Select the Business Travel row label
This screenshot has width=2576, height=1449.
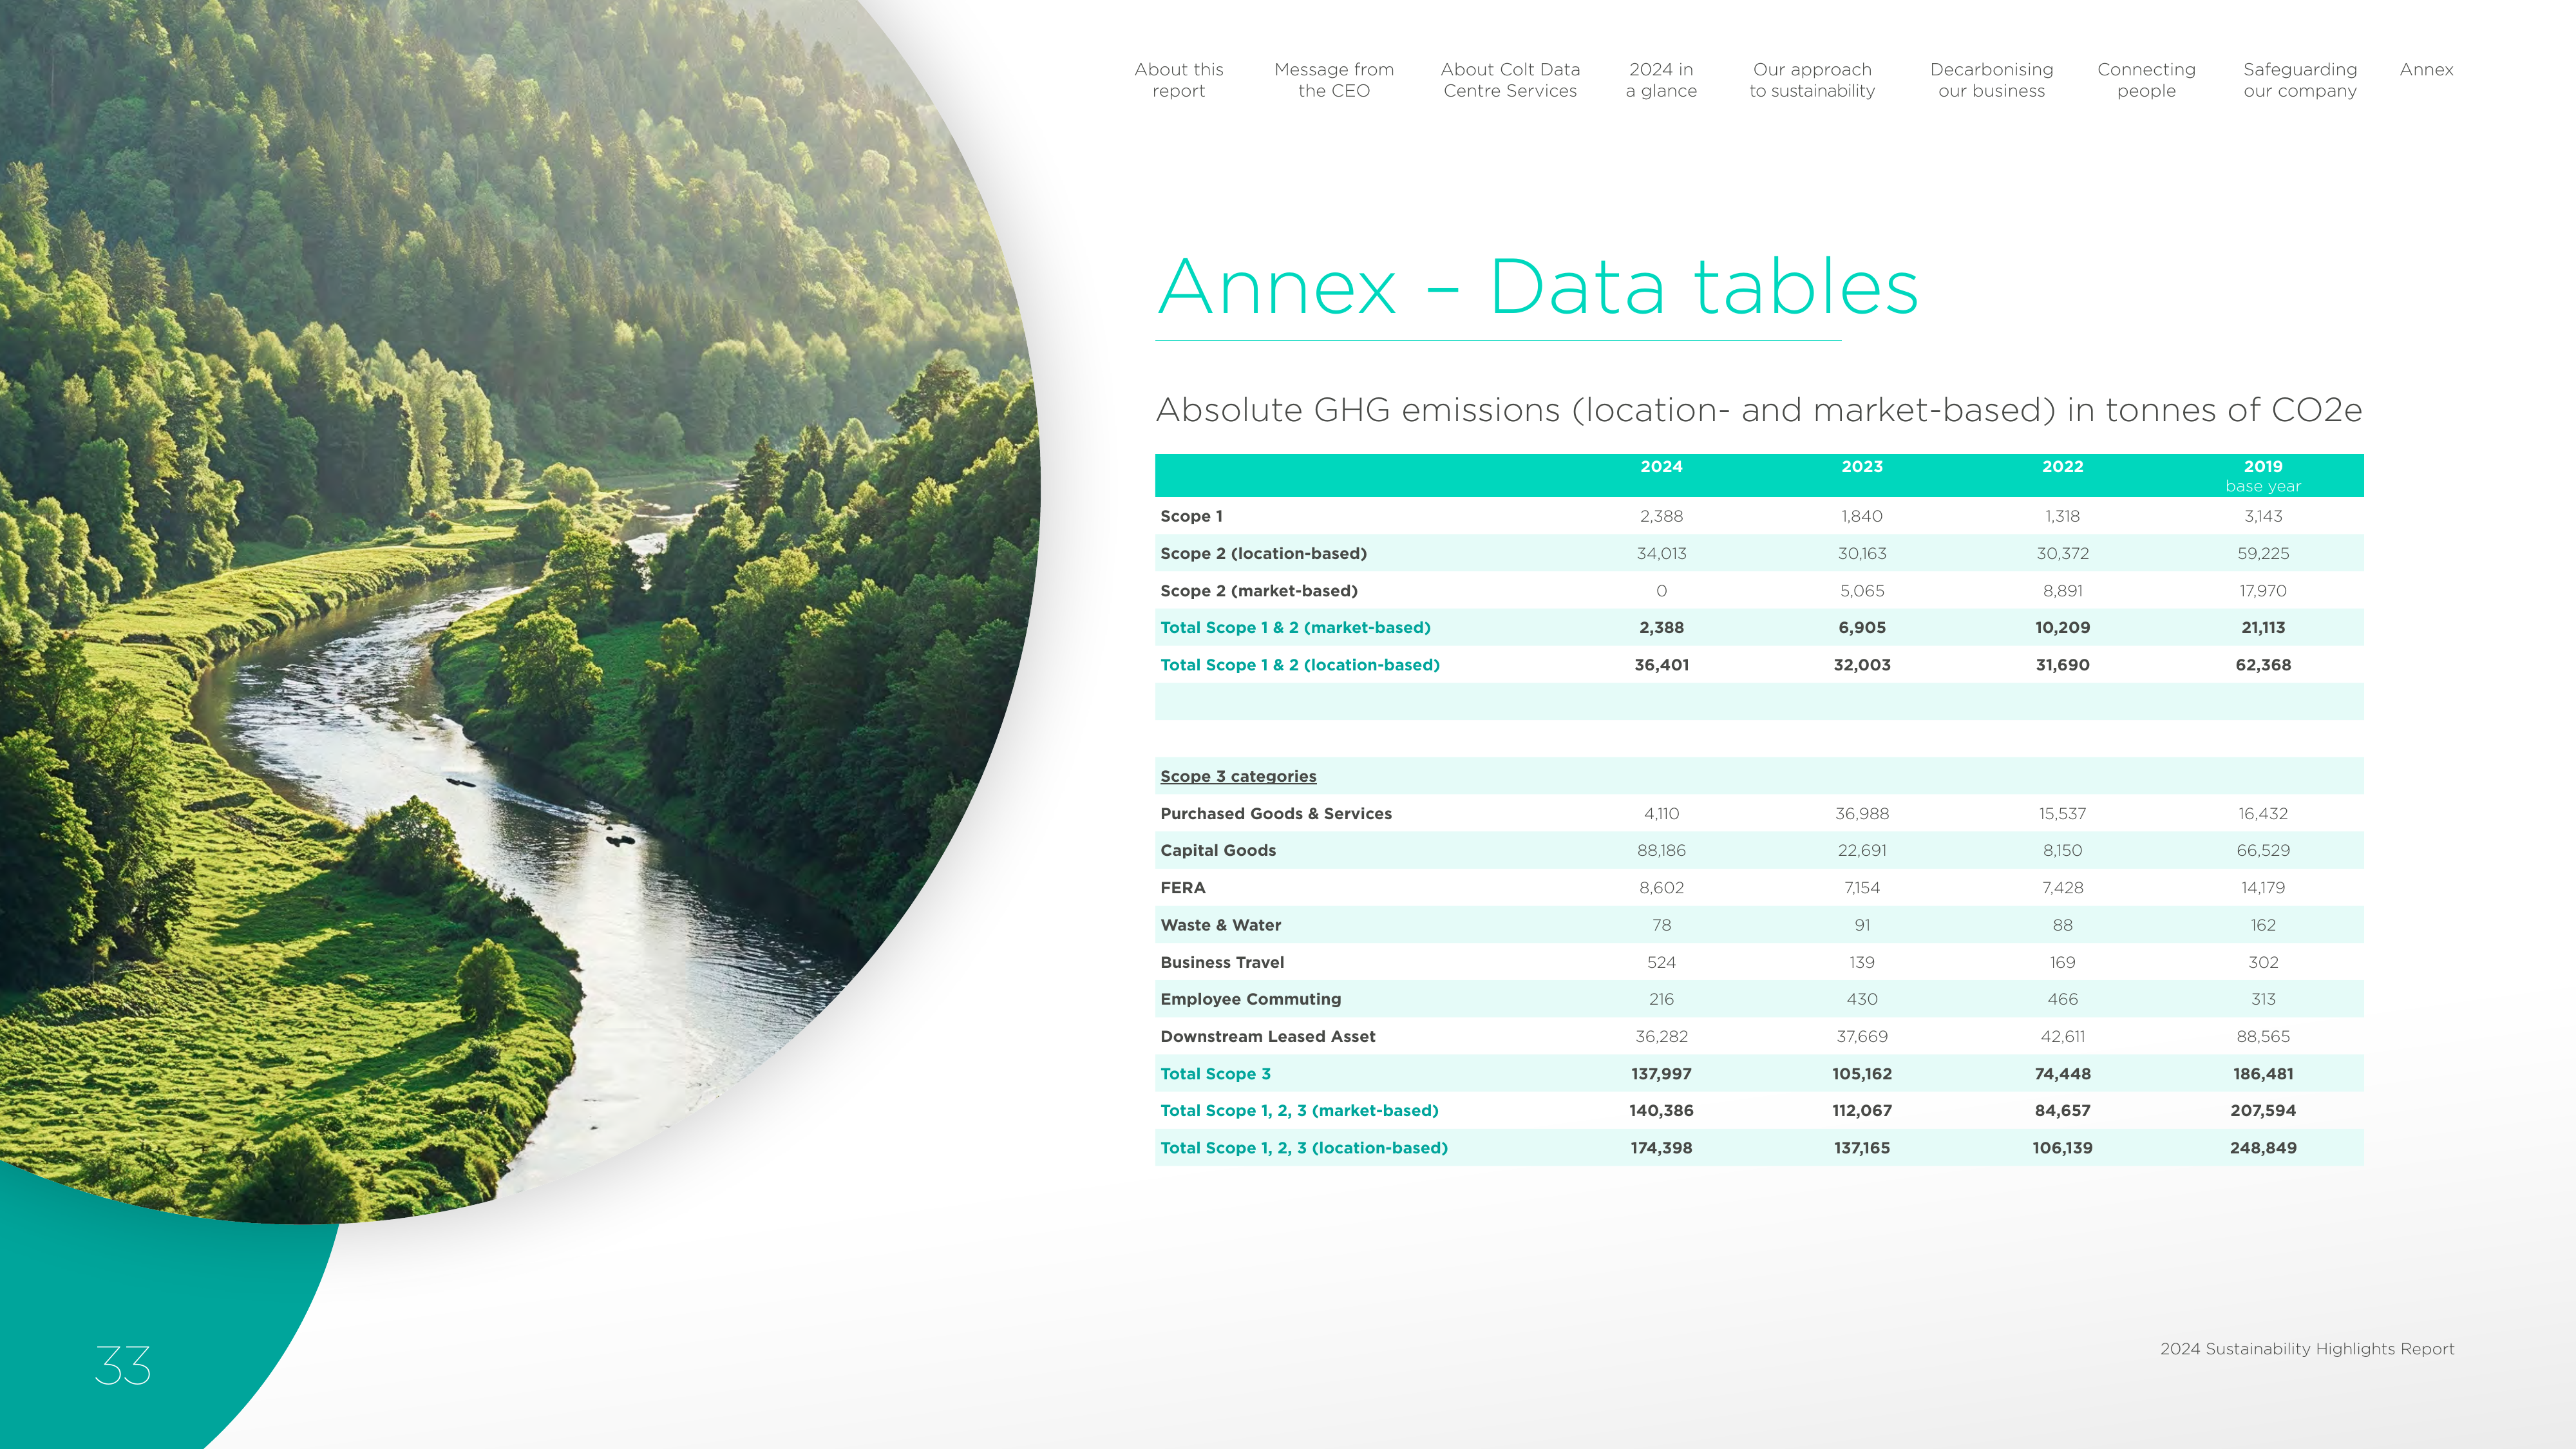[1222, 962]
